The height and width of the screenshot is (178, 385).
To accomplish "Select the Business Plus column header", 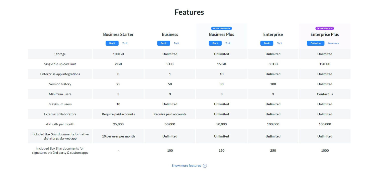I will pyautogui.click(x=221, y=34).
